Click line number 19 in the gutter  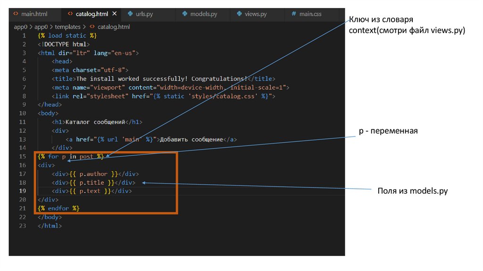(x=23, y=191)
